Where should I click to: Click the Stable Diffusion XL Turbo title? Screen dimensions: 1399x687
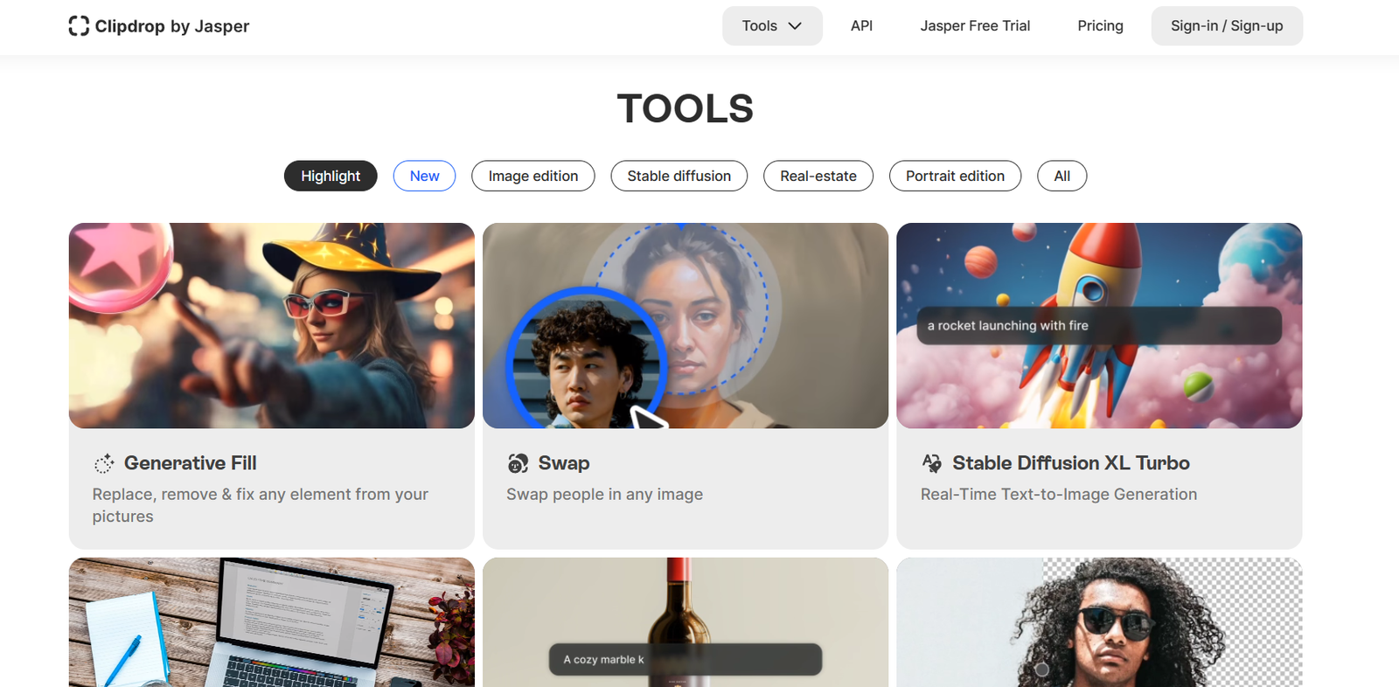click(1071, 463)
